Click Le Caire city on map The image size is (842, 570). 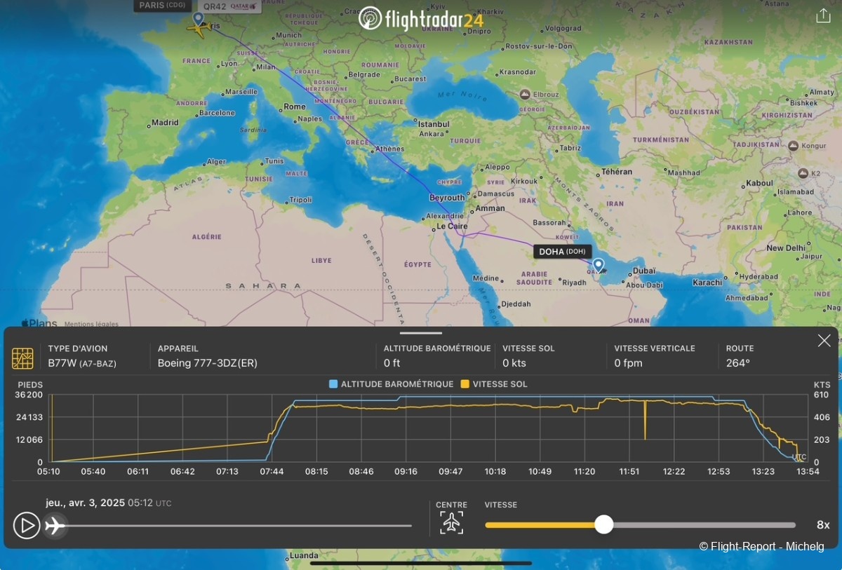point(452,227)
